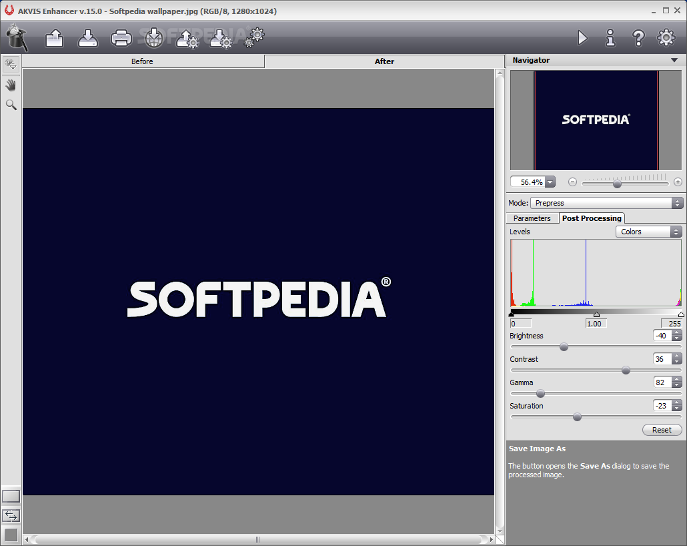Click the Saturation slider handle

click(577, 417)
